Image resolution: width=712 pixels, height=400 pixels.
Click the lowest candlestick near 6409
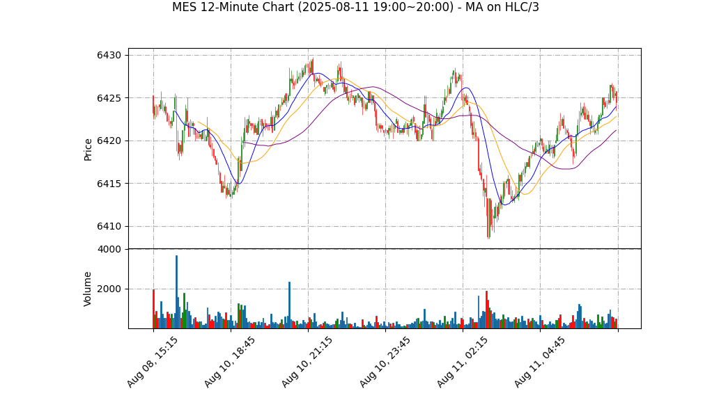[x=488, y=218]
